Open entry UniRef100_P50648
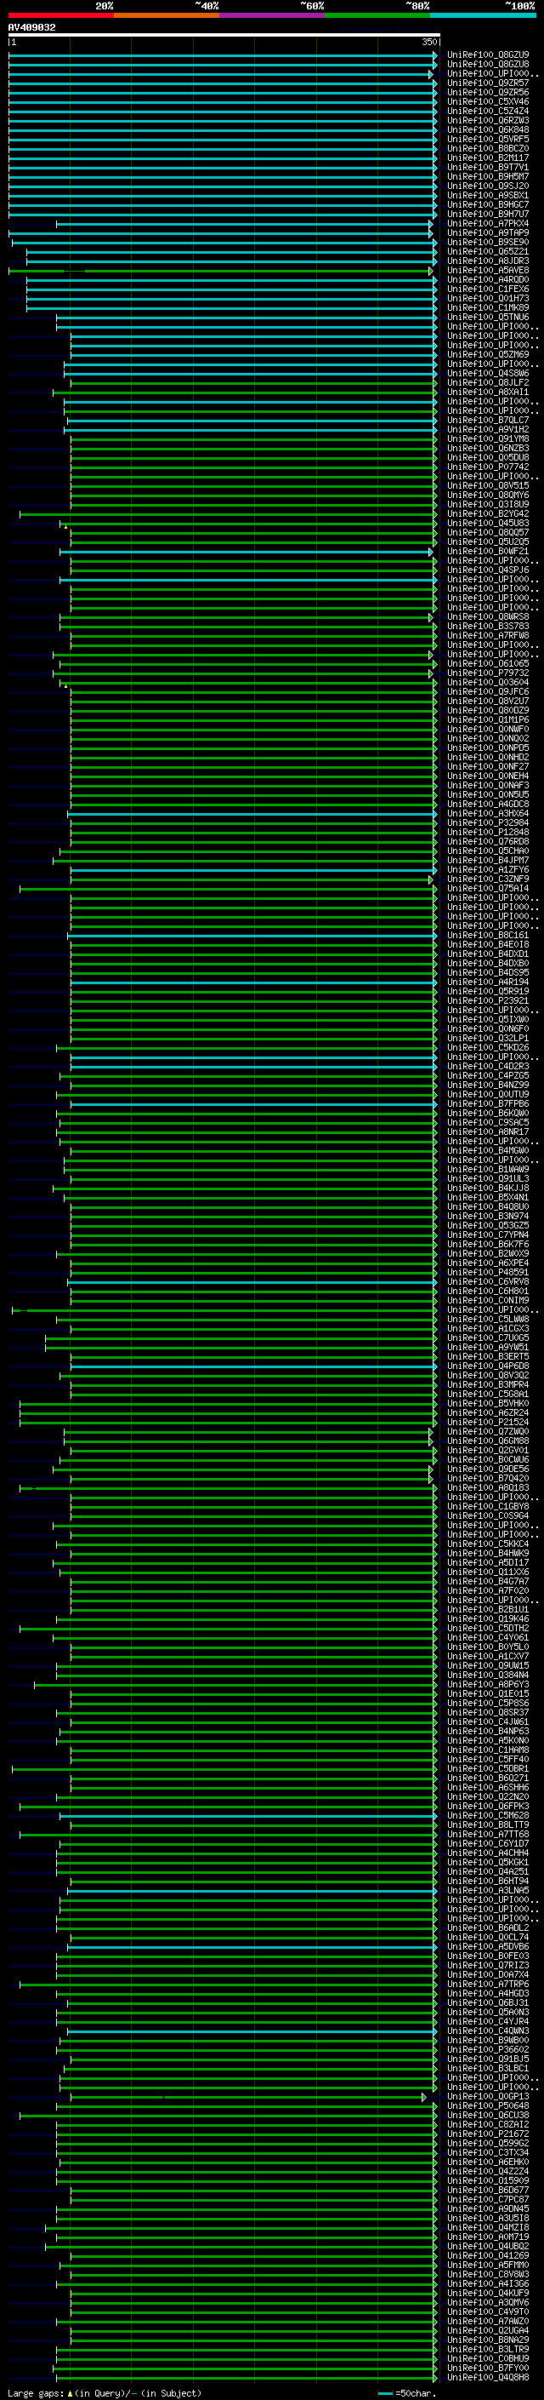Image resolution: width=544 pixels, height=2400 pixels. pos(487,2105)
